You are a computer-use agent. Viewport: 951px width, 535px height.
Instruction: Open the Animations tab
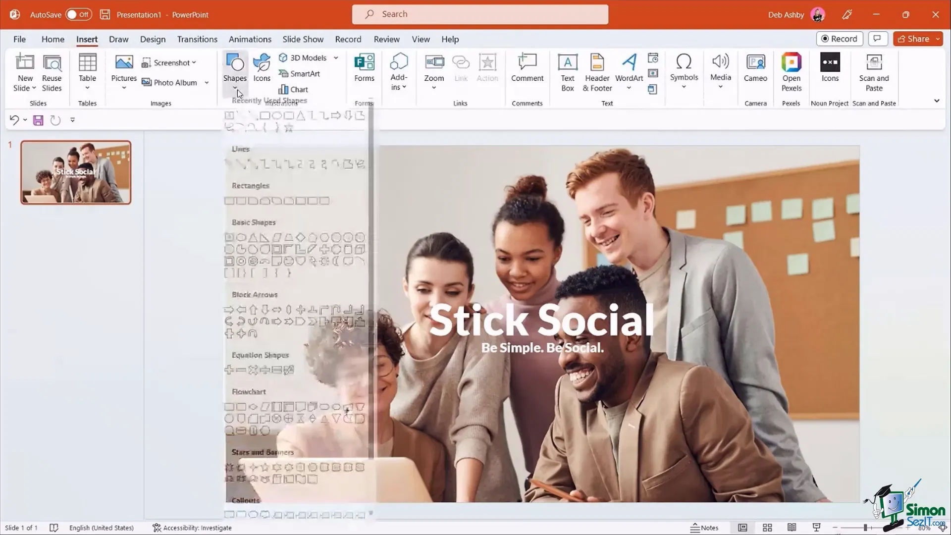[250, 39]
